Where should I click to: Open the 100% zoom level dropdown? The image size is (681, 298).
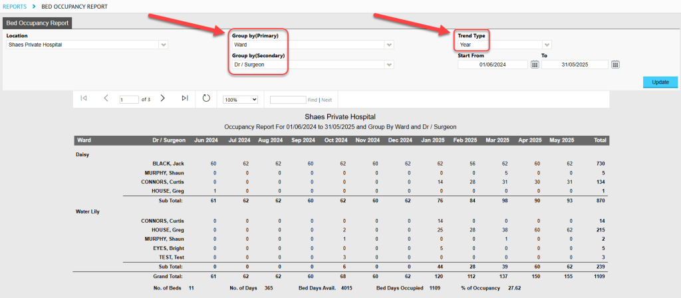[x=240, y=100]
